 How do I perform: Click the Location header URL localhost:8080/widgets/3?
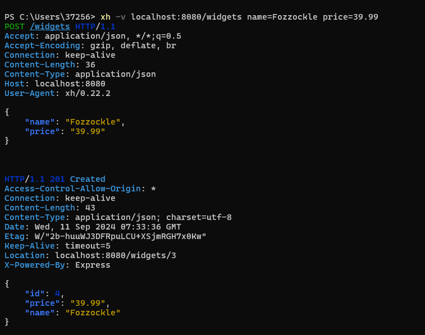[116, 255]
